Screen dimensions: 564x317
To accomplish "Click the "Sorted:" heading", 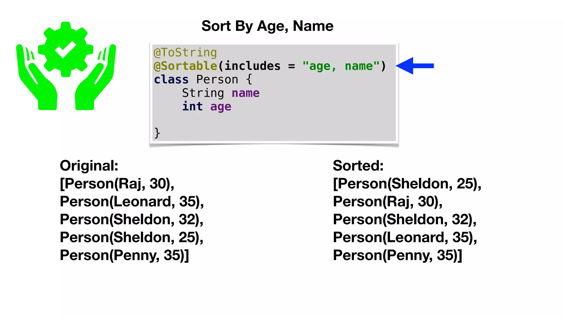I will (358, 166).
